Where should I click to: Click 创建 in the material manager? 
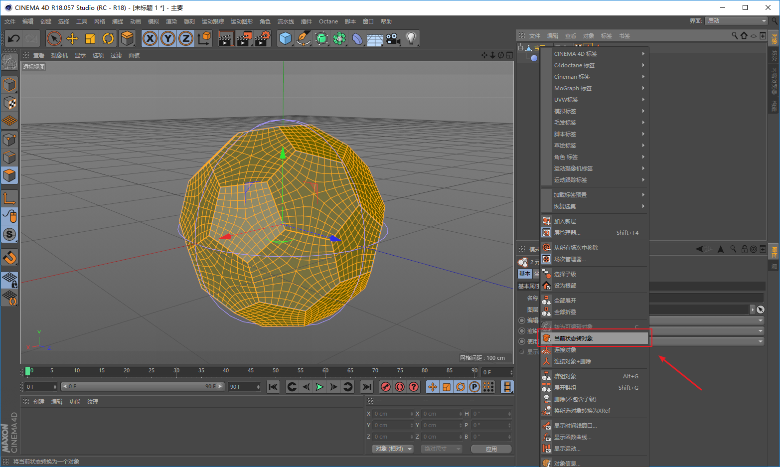tap(39, 402)
